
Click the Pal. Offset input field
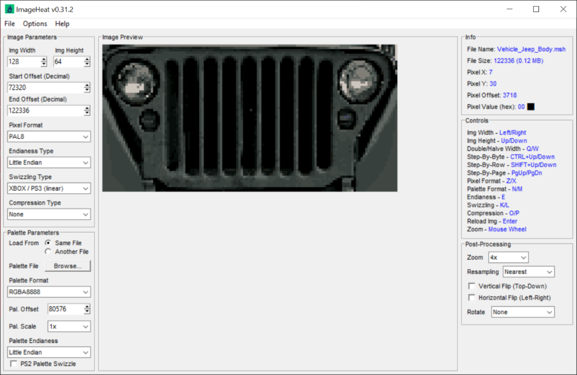pyautogui.click(x=66, y=309)
